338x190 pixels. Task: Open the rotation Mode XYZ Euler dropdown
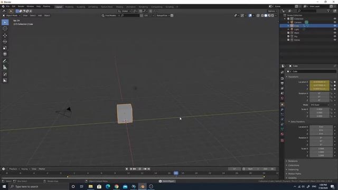[x=320, y=104]
